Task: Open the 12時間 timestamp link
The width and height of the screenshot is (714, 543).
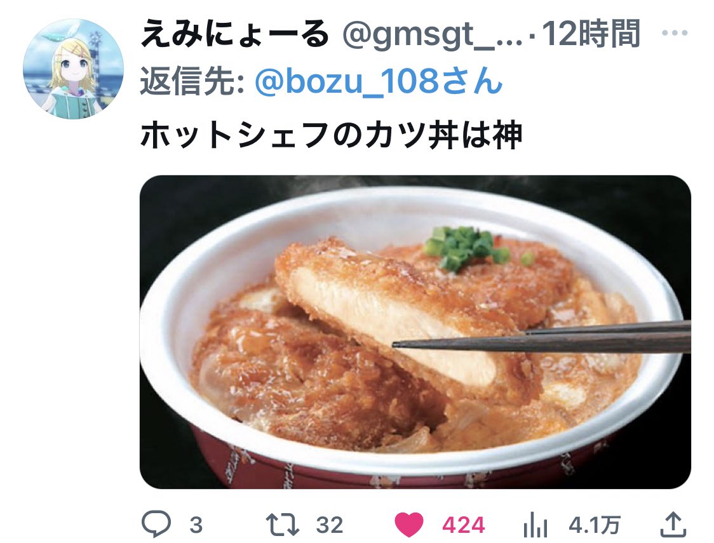Action: tap(591, 34)
